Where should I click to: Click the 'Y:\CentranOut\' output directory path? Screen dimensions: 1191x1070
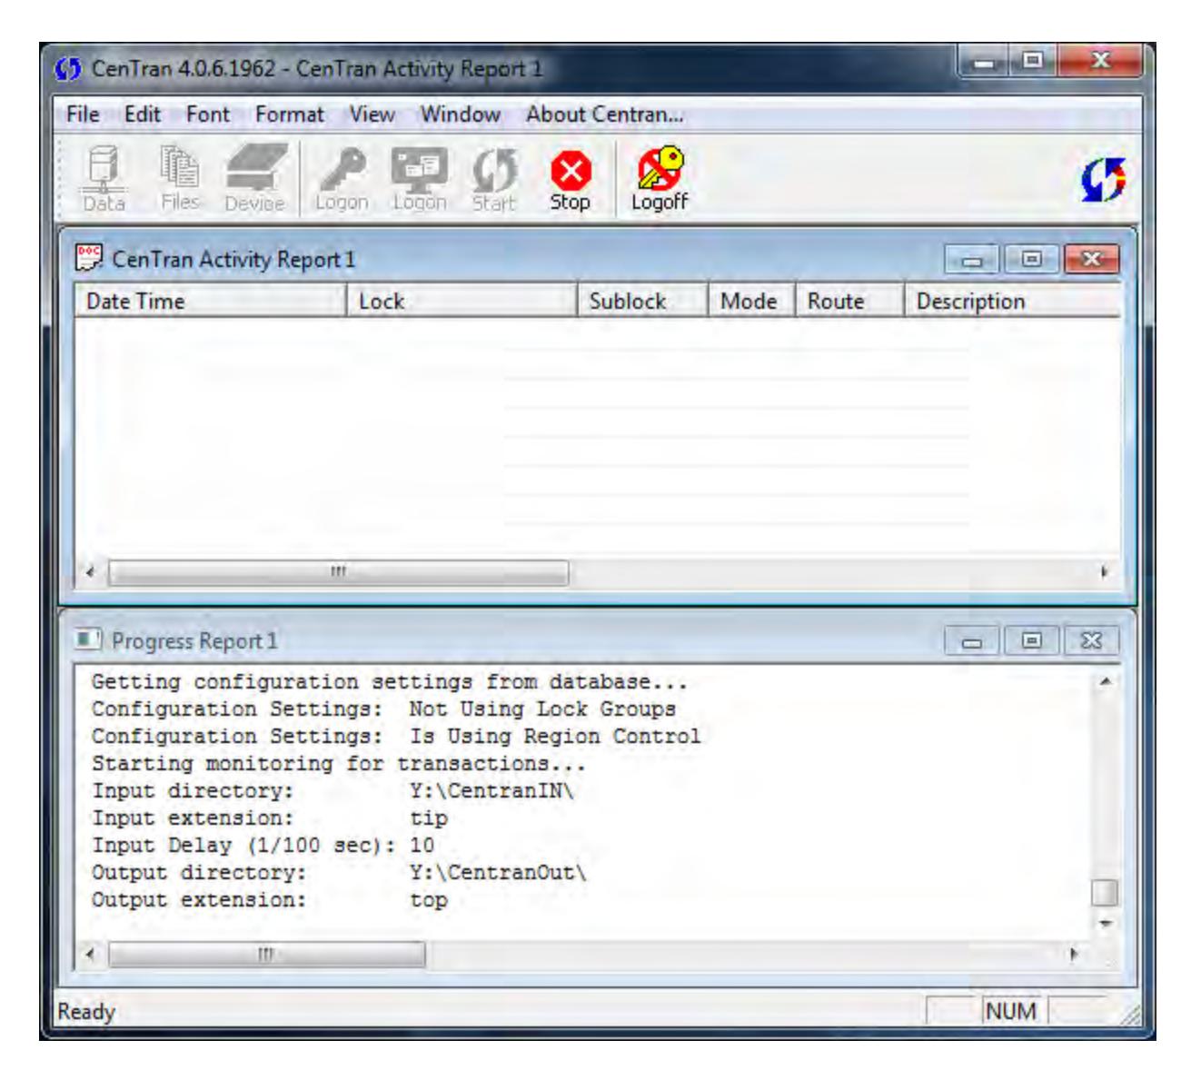pos(499,873)
